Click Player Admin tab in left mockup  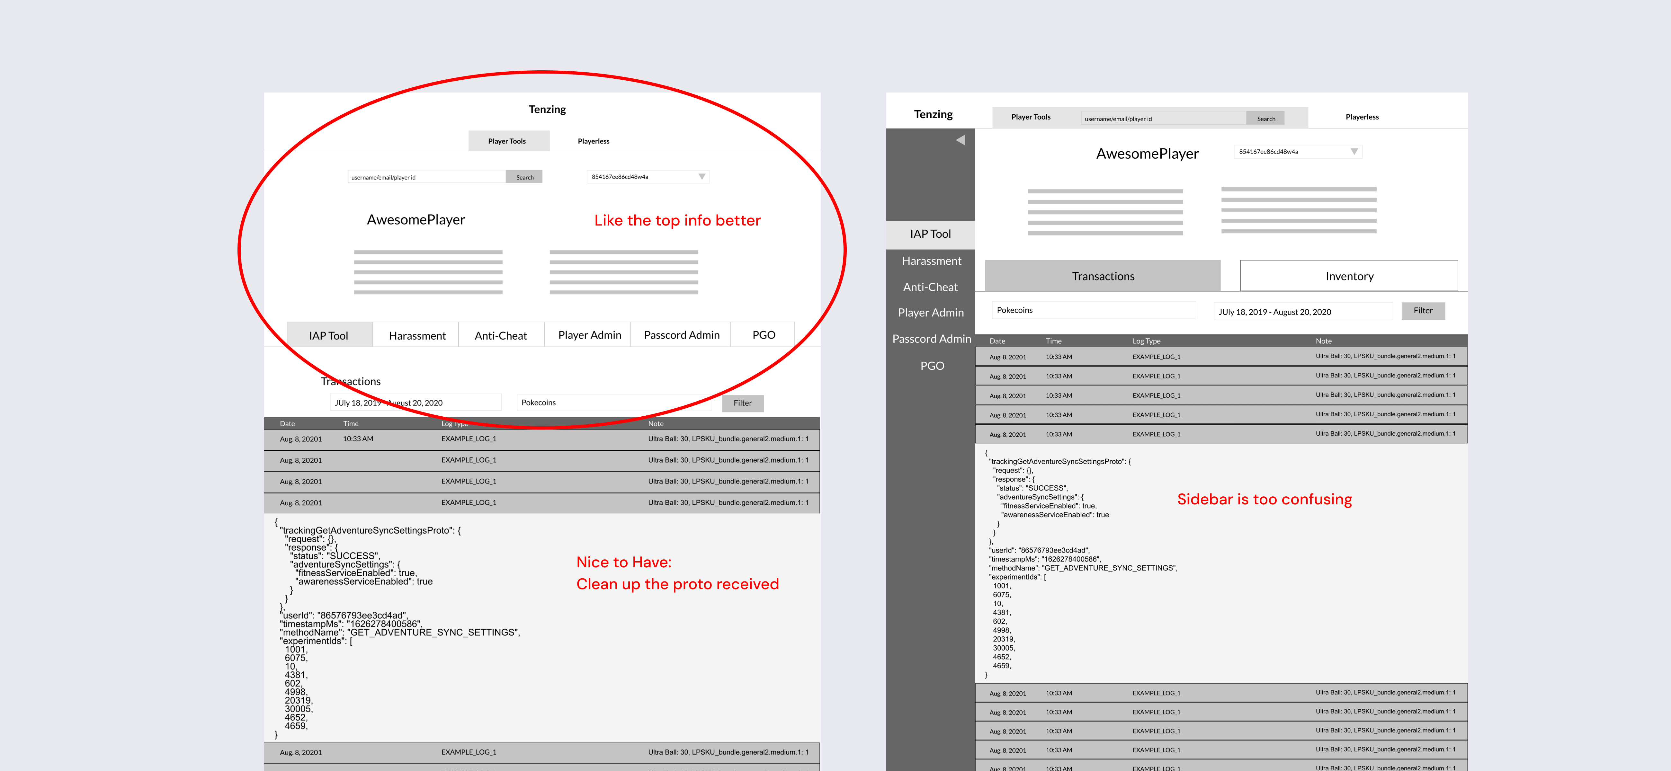pyautogui.click(x=589, y=335)
